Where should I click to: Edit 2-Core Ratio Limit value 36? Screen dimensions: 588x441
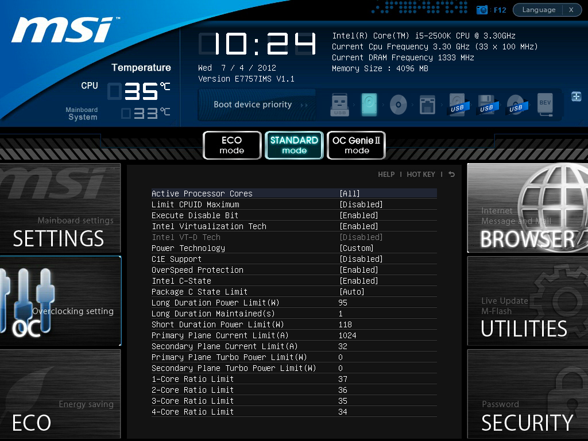(343, 390)
